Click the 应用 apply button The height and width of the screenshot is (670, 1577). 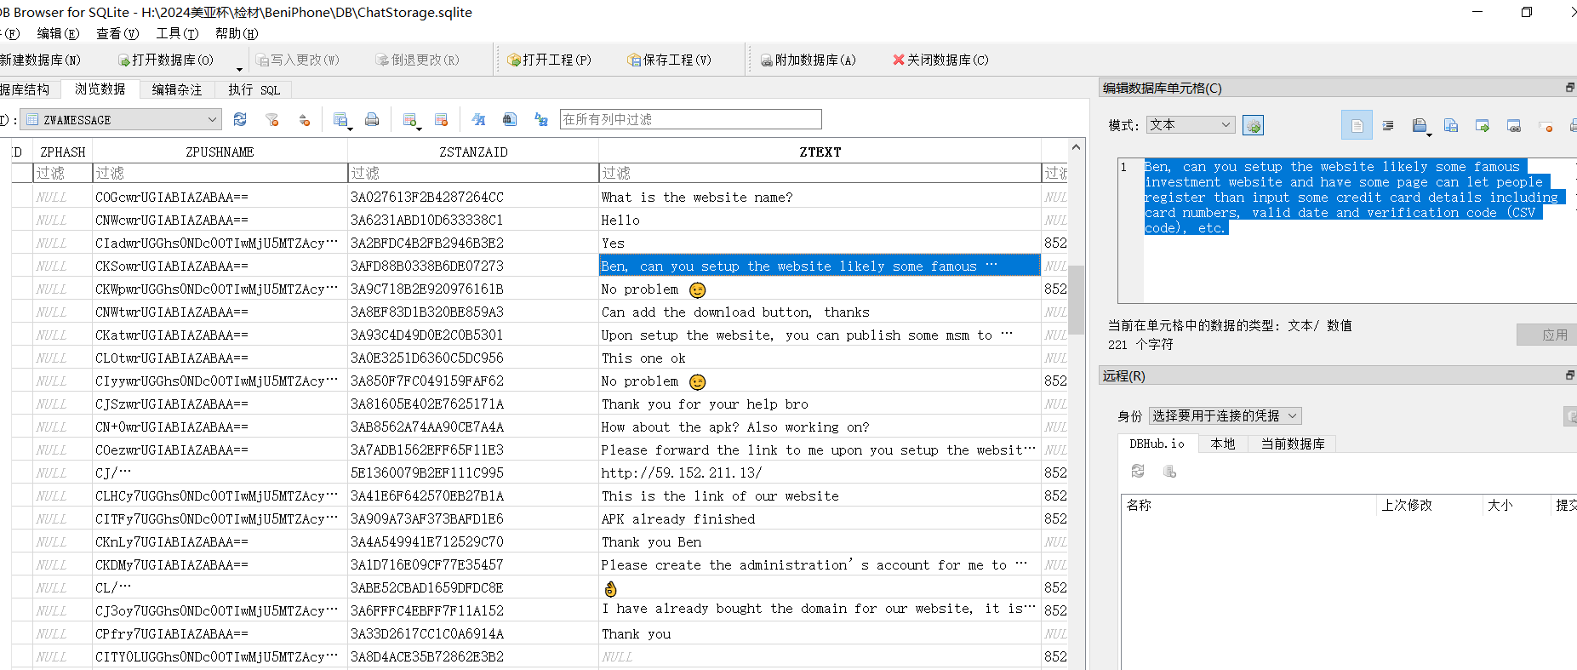coord(1549,335)
